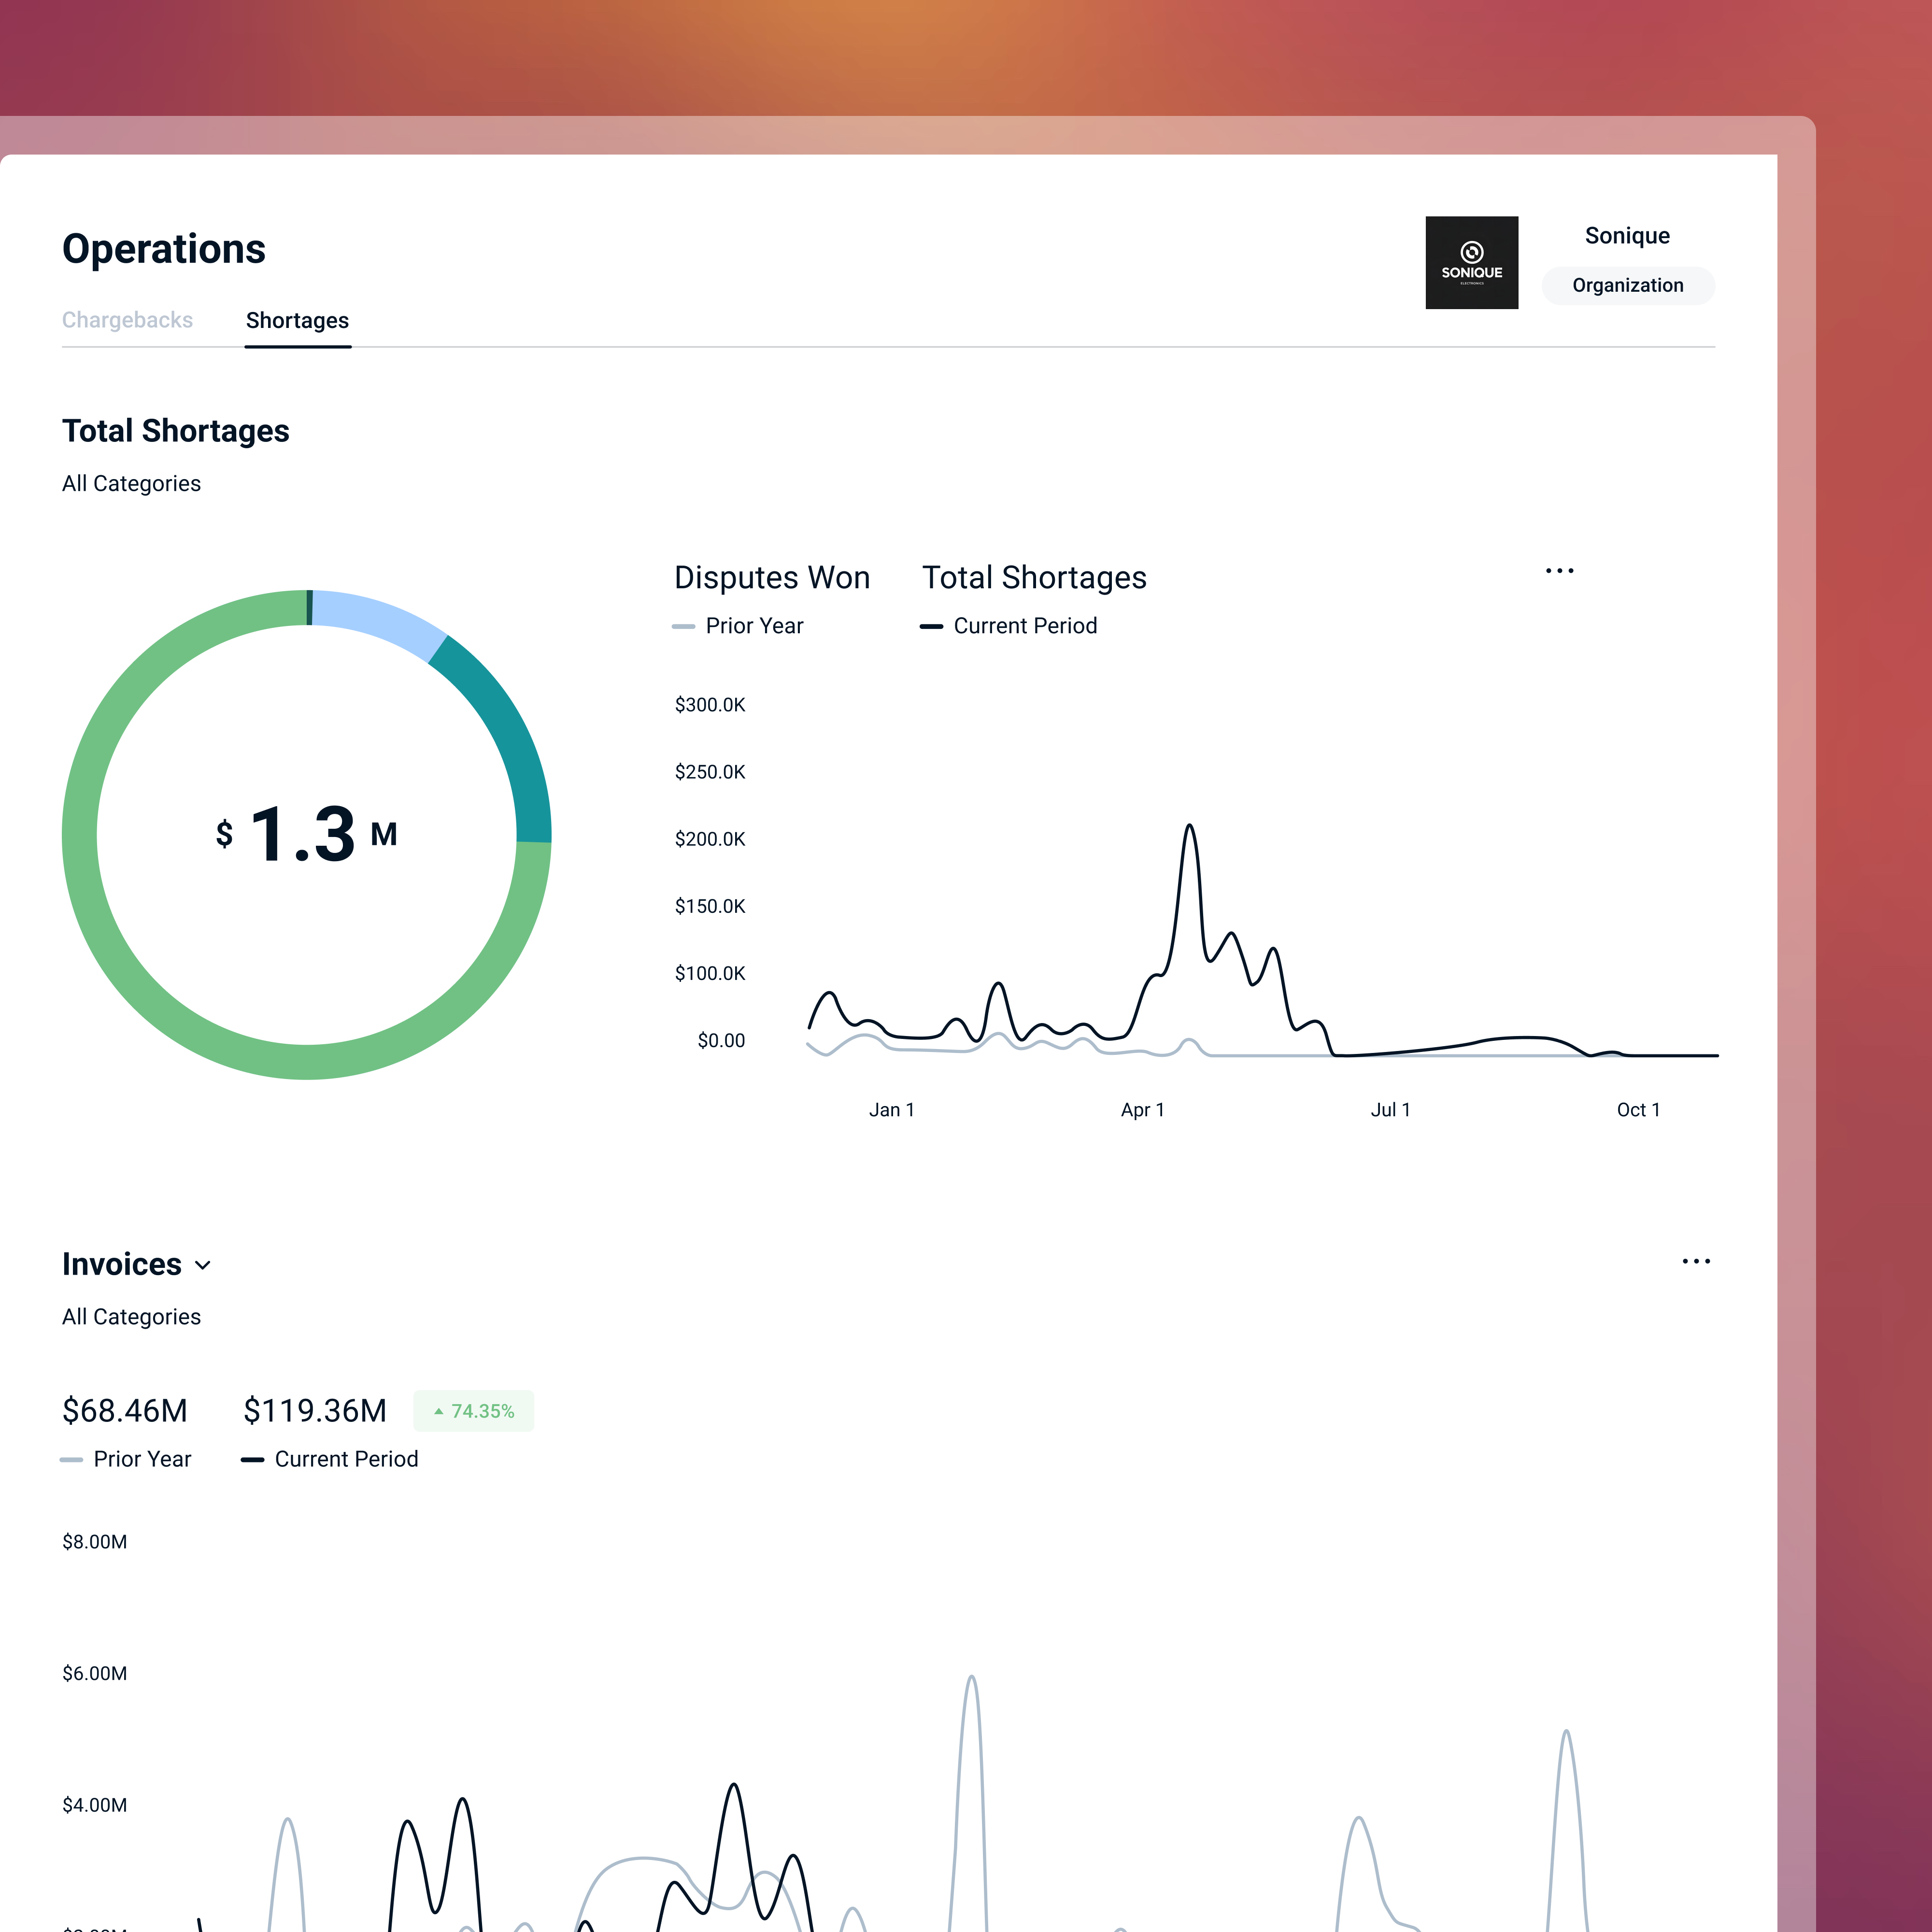Click the $200.0K axis label
The width and height of the screenshot is (1932, 1932).
tap(710, 839)
